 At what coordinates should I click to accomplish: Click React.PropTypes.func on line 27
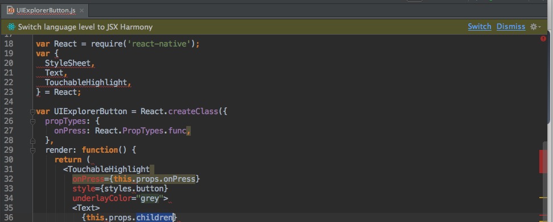tap(140, 131)
